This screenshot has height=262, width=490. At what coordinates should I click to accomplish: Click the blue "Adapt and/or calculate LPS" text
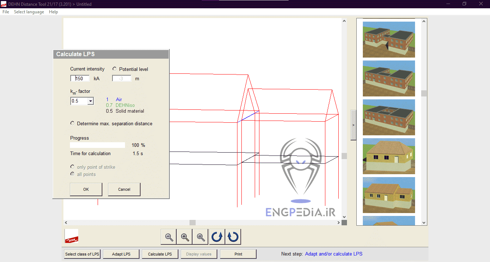pos(334,254)
